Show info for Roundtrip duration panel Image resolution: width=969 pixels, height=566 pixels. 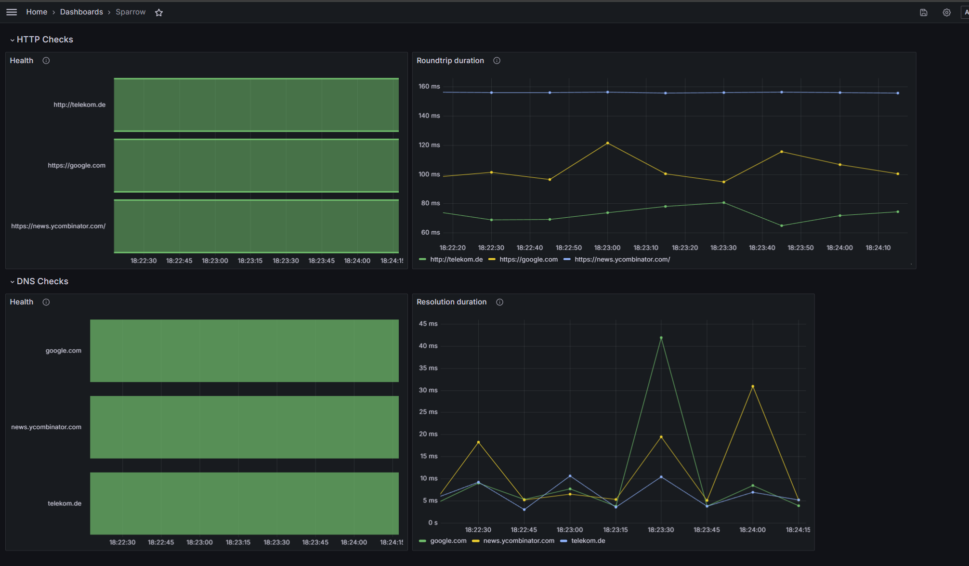point(497,61)
